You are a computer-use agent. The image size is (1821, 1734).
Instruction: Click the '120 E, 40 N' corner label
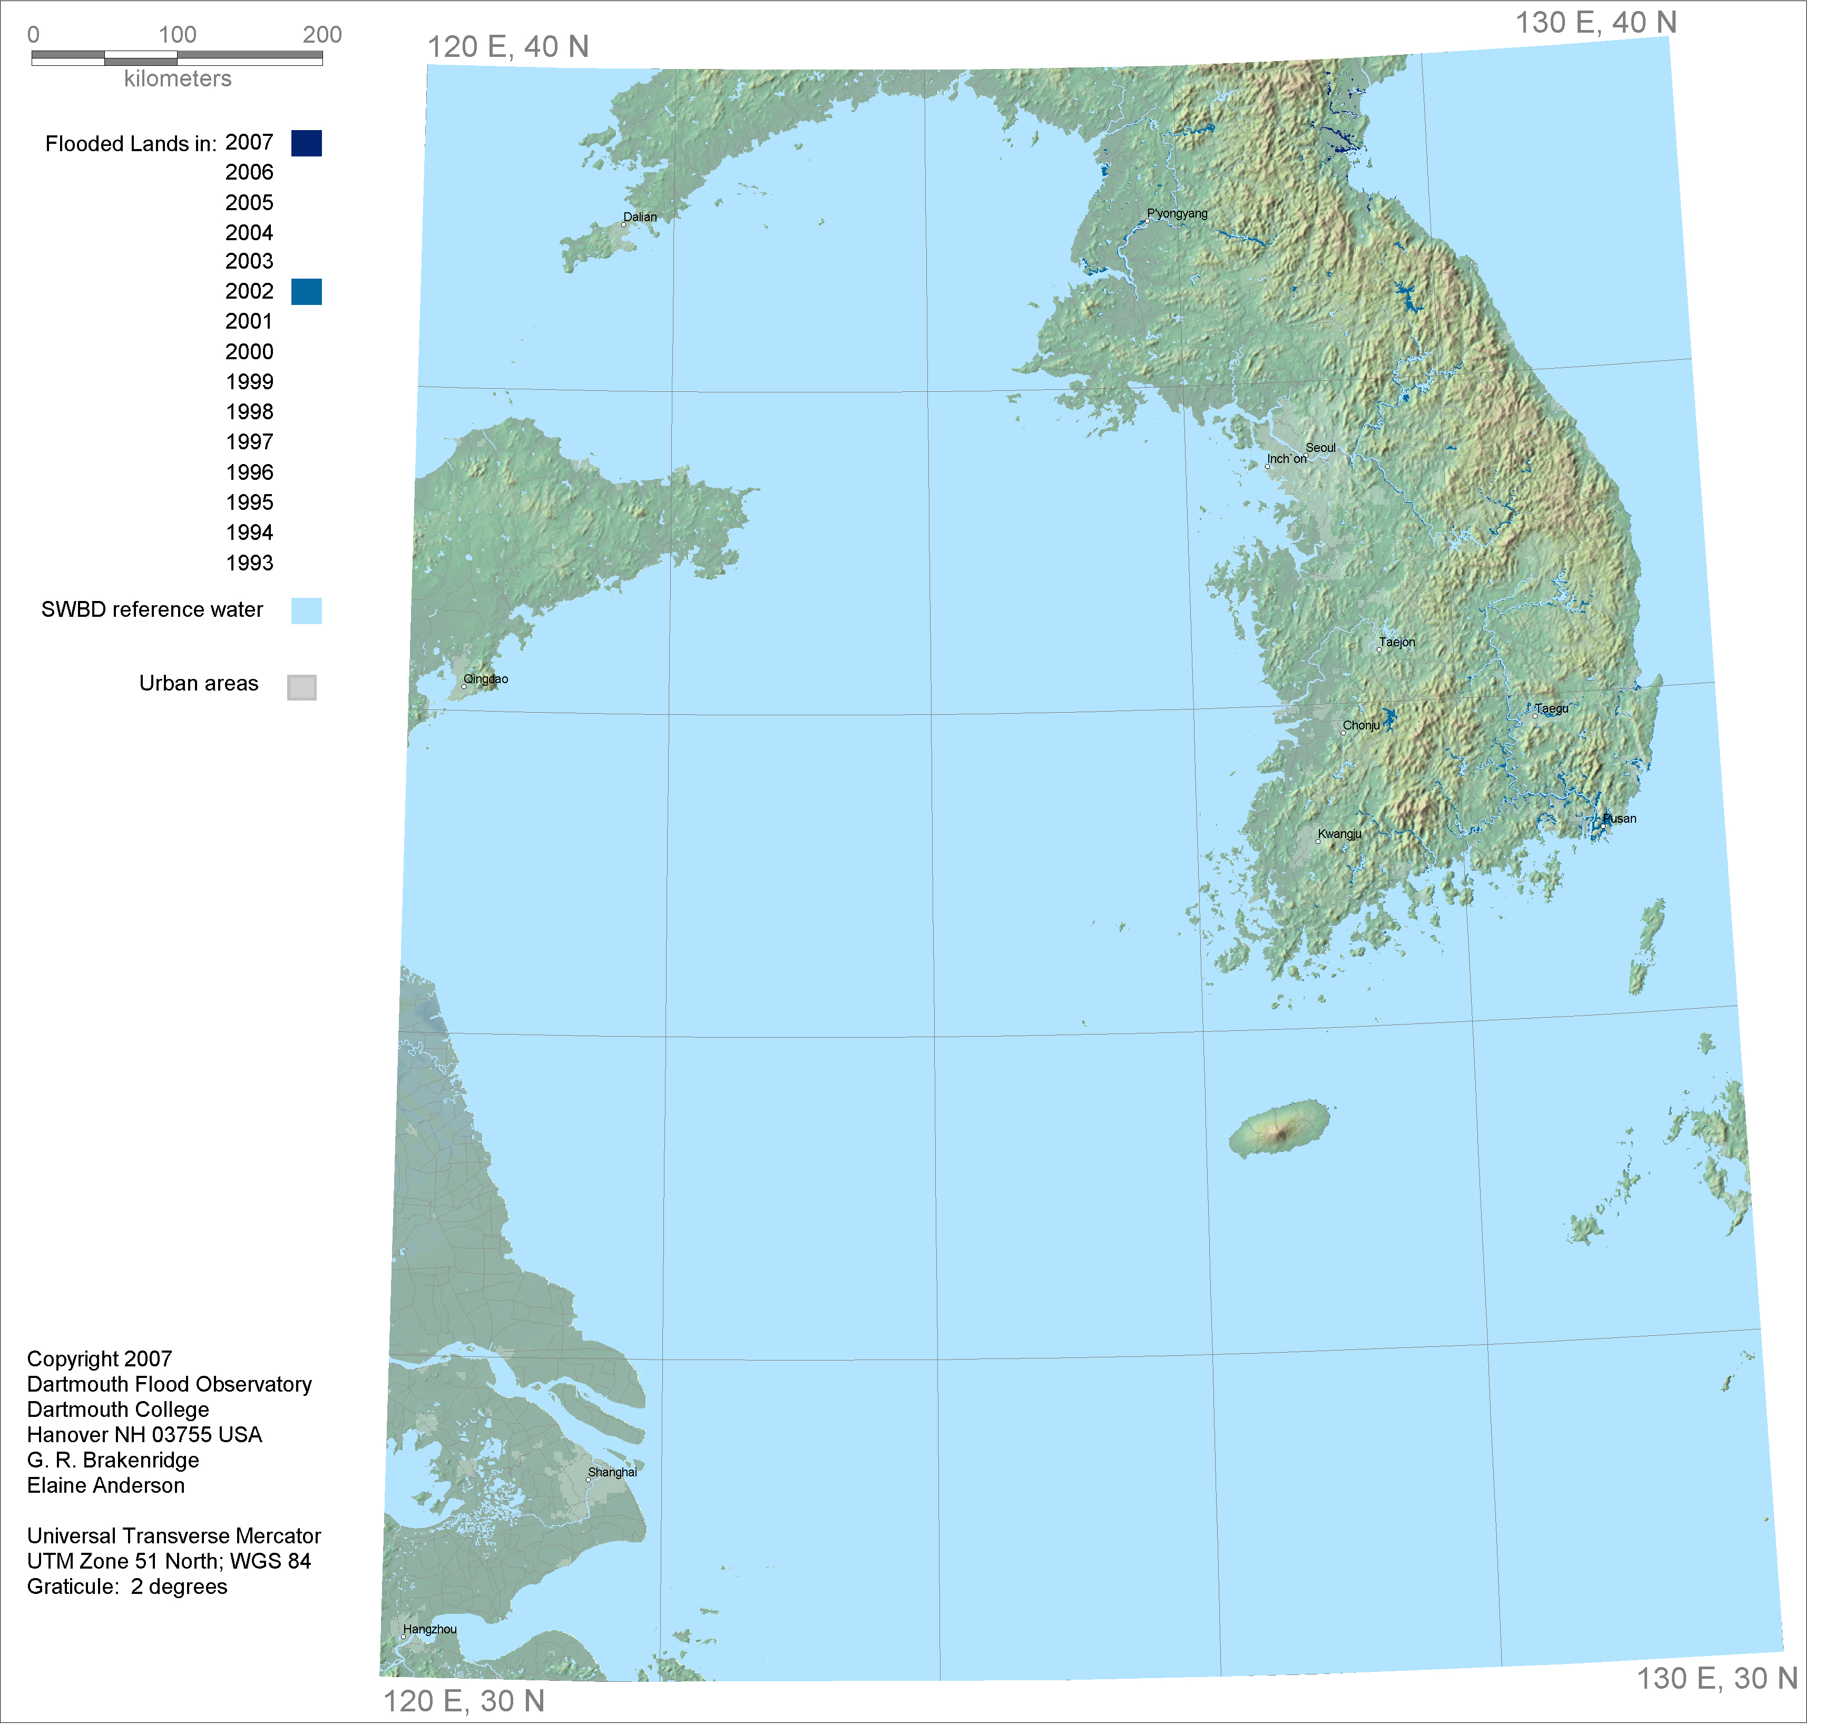508,47
